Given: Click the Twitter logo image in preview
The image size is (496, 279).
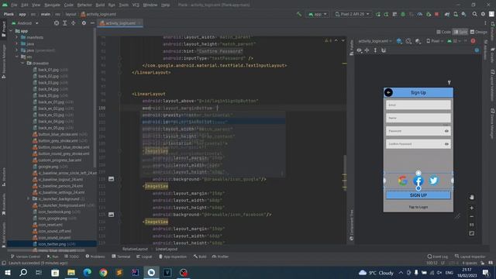Looking at the screenshot, I should point(434,181).
